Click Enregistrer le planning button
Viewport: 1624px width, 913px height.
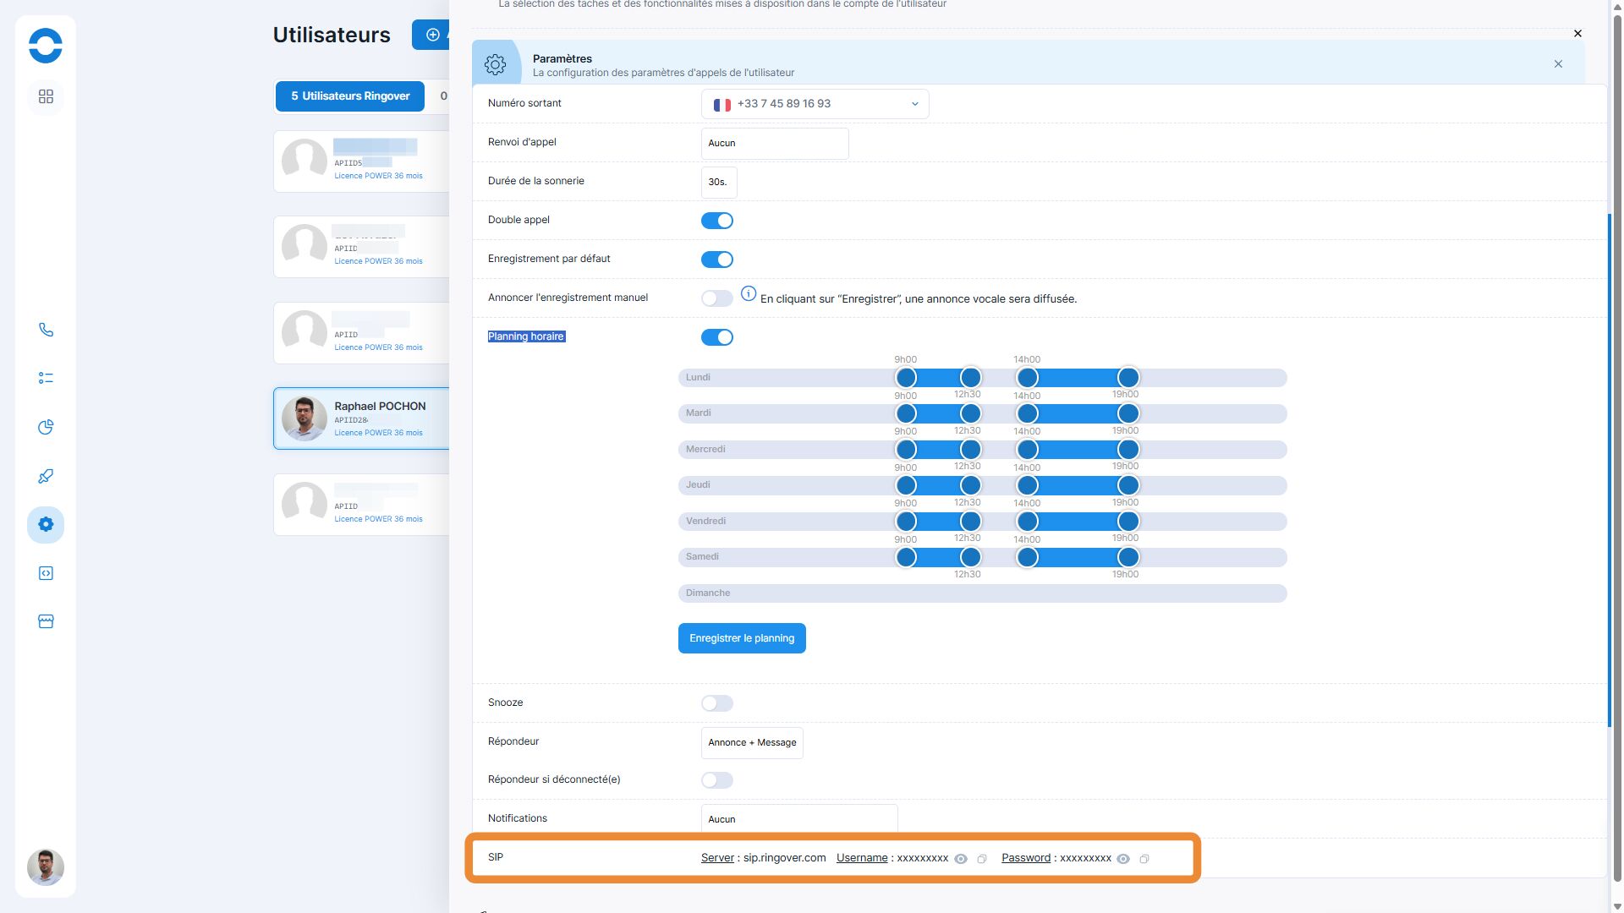(x=742, y=638)
